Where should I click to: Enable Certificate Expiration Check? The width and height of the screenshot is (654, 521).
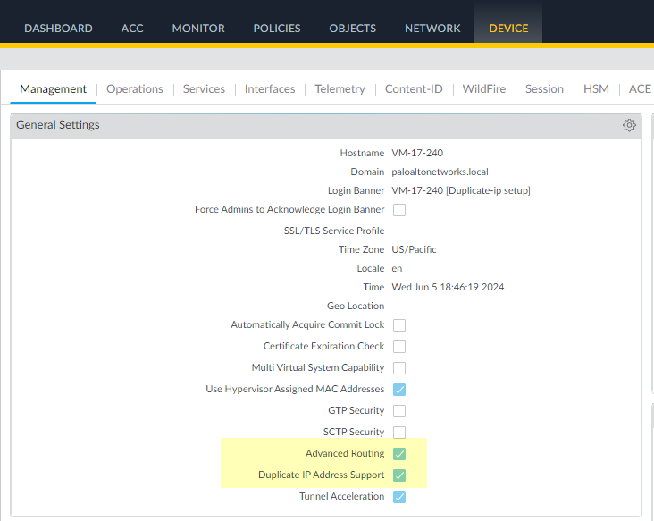399,347
